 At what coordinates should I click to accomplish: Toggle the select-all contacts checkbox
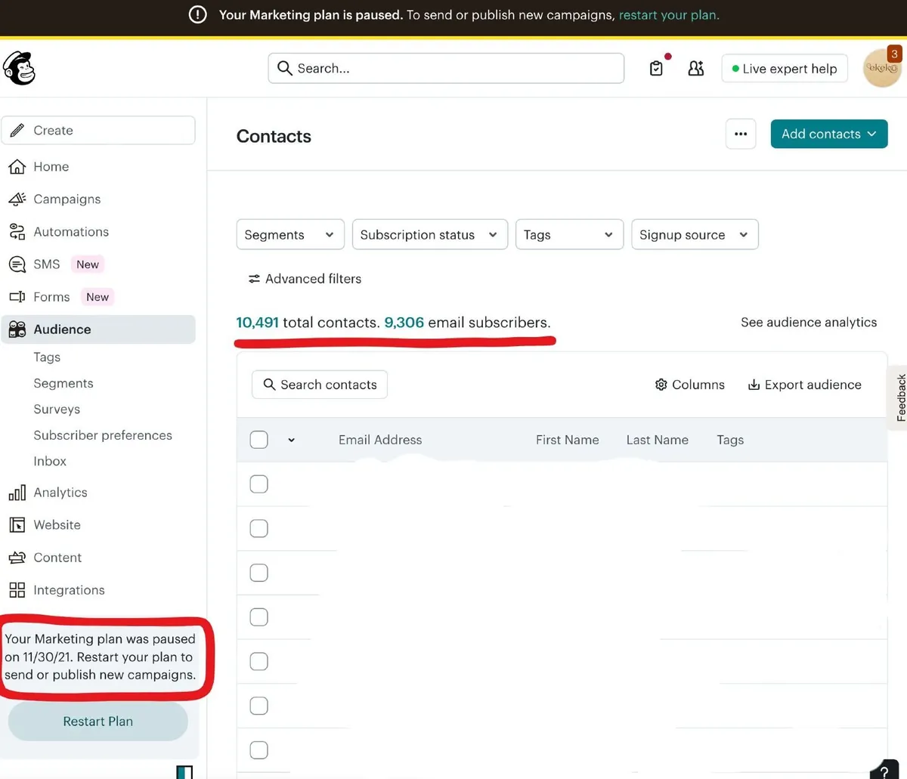point(258,440)
